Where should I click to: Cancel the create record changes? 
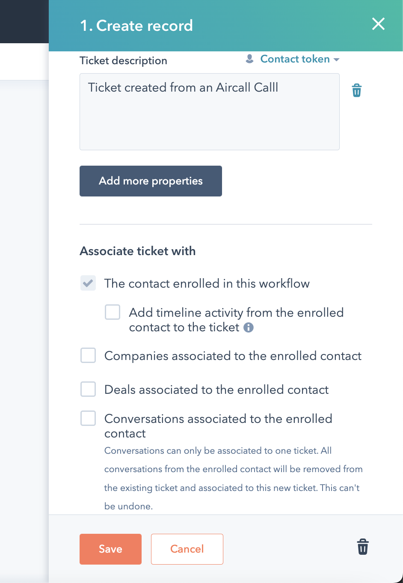click(187, 549)
